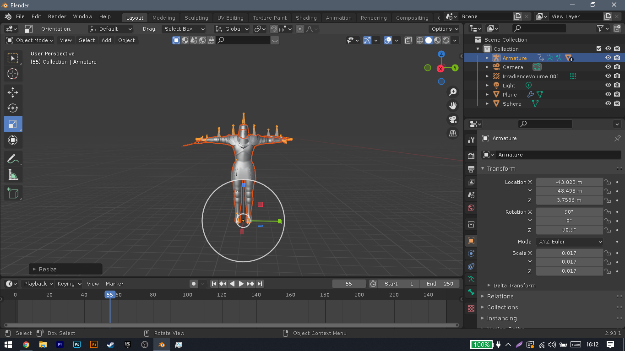Open the Render menu
The height and width of the screenshot is (351, 625).
pos(57,16)
